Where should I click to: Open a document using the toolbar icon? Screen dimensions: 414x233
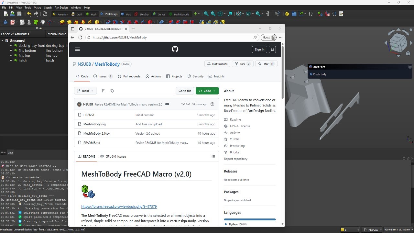pos(12,14)
